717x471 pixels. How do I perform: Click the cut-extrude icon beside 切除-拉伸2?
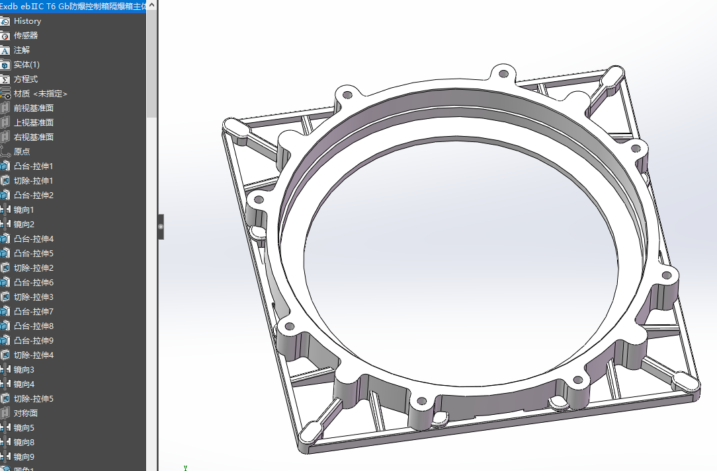pyautogui.click(x=5, y=268)
